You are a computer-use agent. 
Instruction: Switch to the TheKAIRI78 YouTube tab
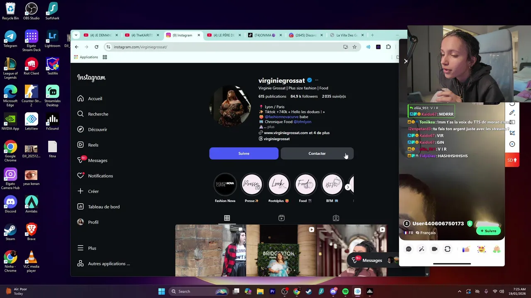tap(142, 35)
